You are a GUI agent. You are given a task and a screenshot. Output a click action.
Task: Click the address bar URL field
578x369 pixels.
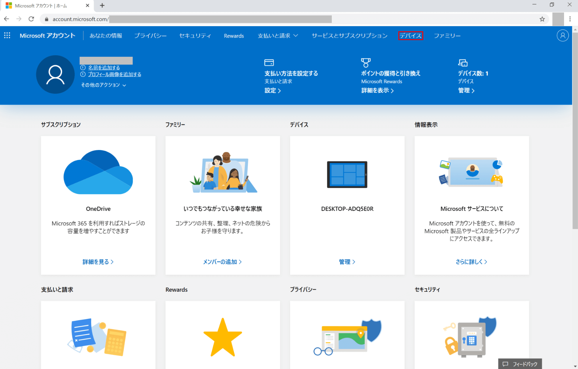tap(294, 19)
